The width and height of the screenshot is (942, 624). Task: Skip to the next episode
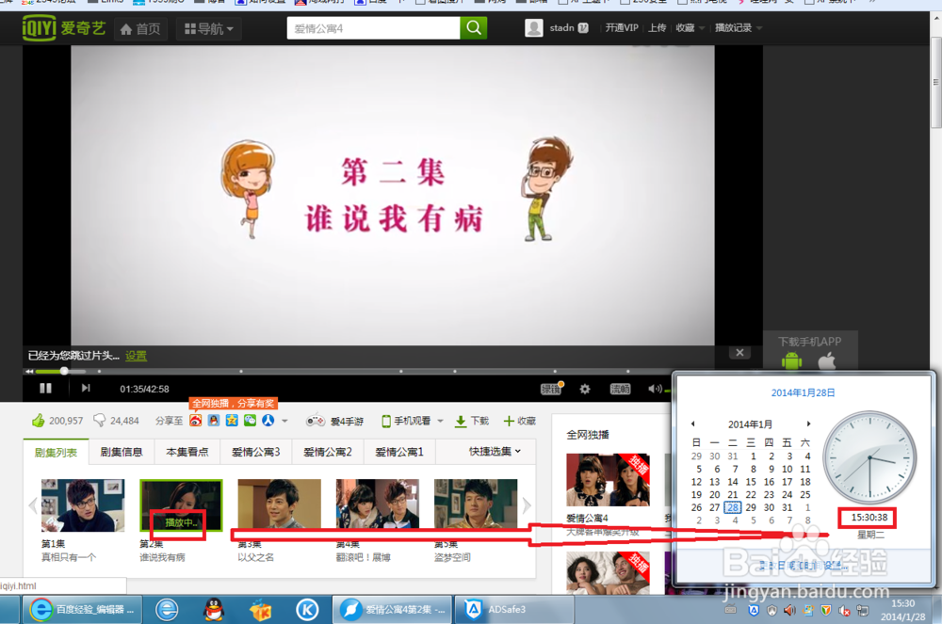tap(86, 388)
